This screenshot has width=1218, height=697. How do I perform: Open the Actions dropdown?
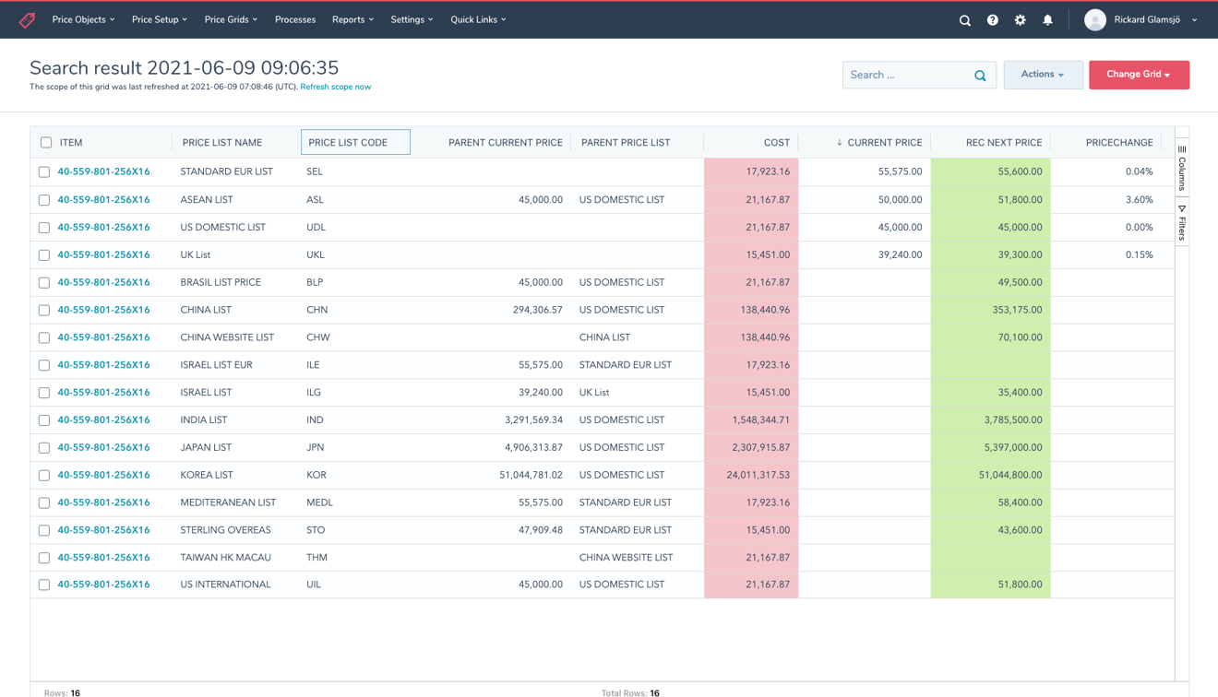(1043, 75)
